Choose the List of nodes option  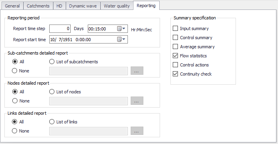52,91
